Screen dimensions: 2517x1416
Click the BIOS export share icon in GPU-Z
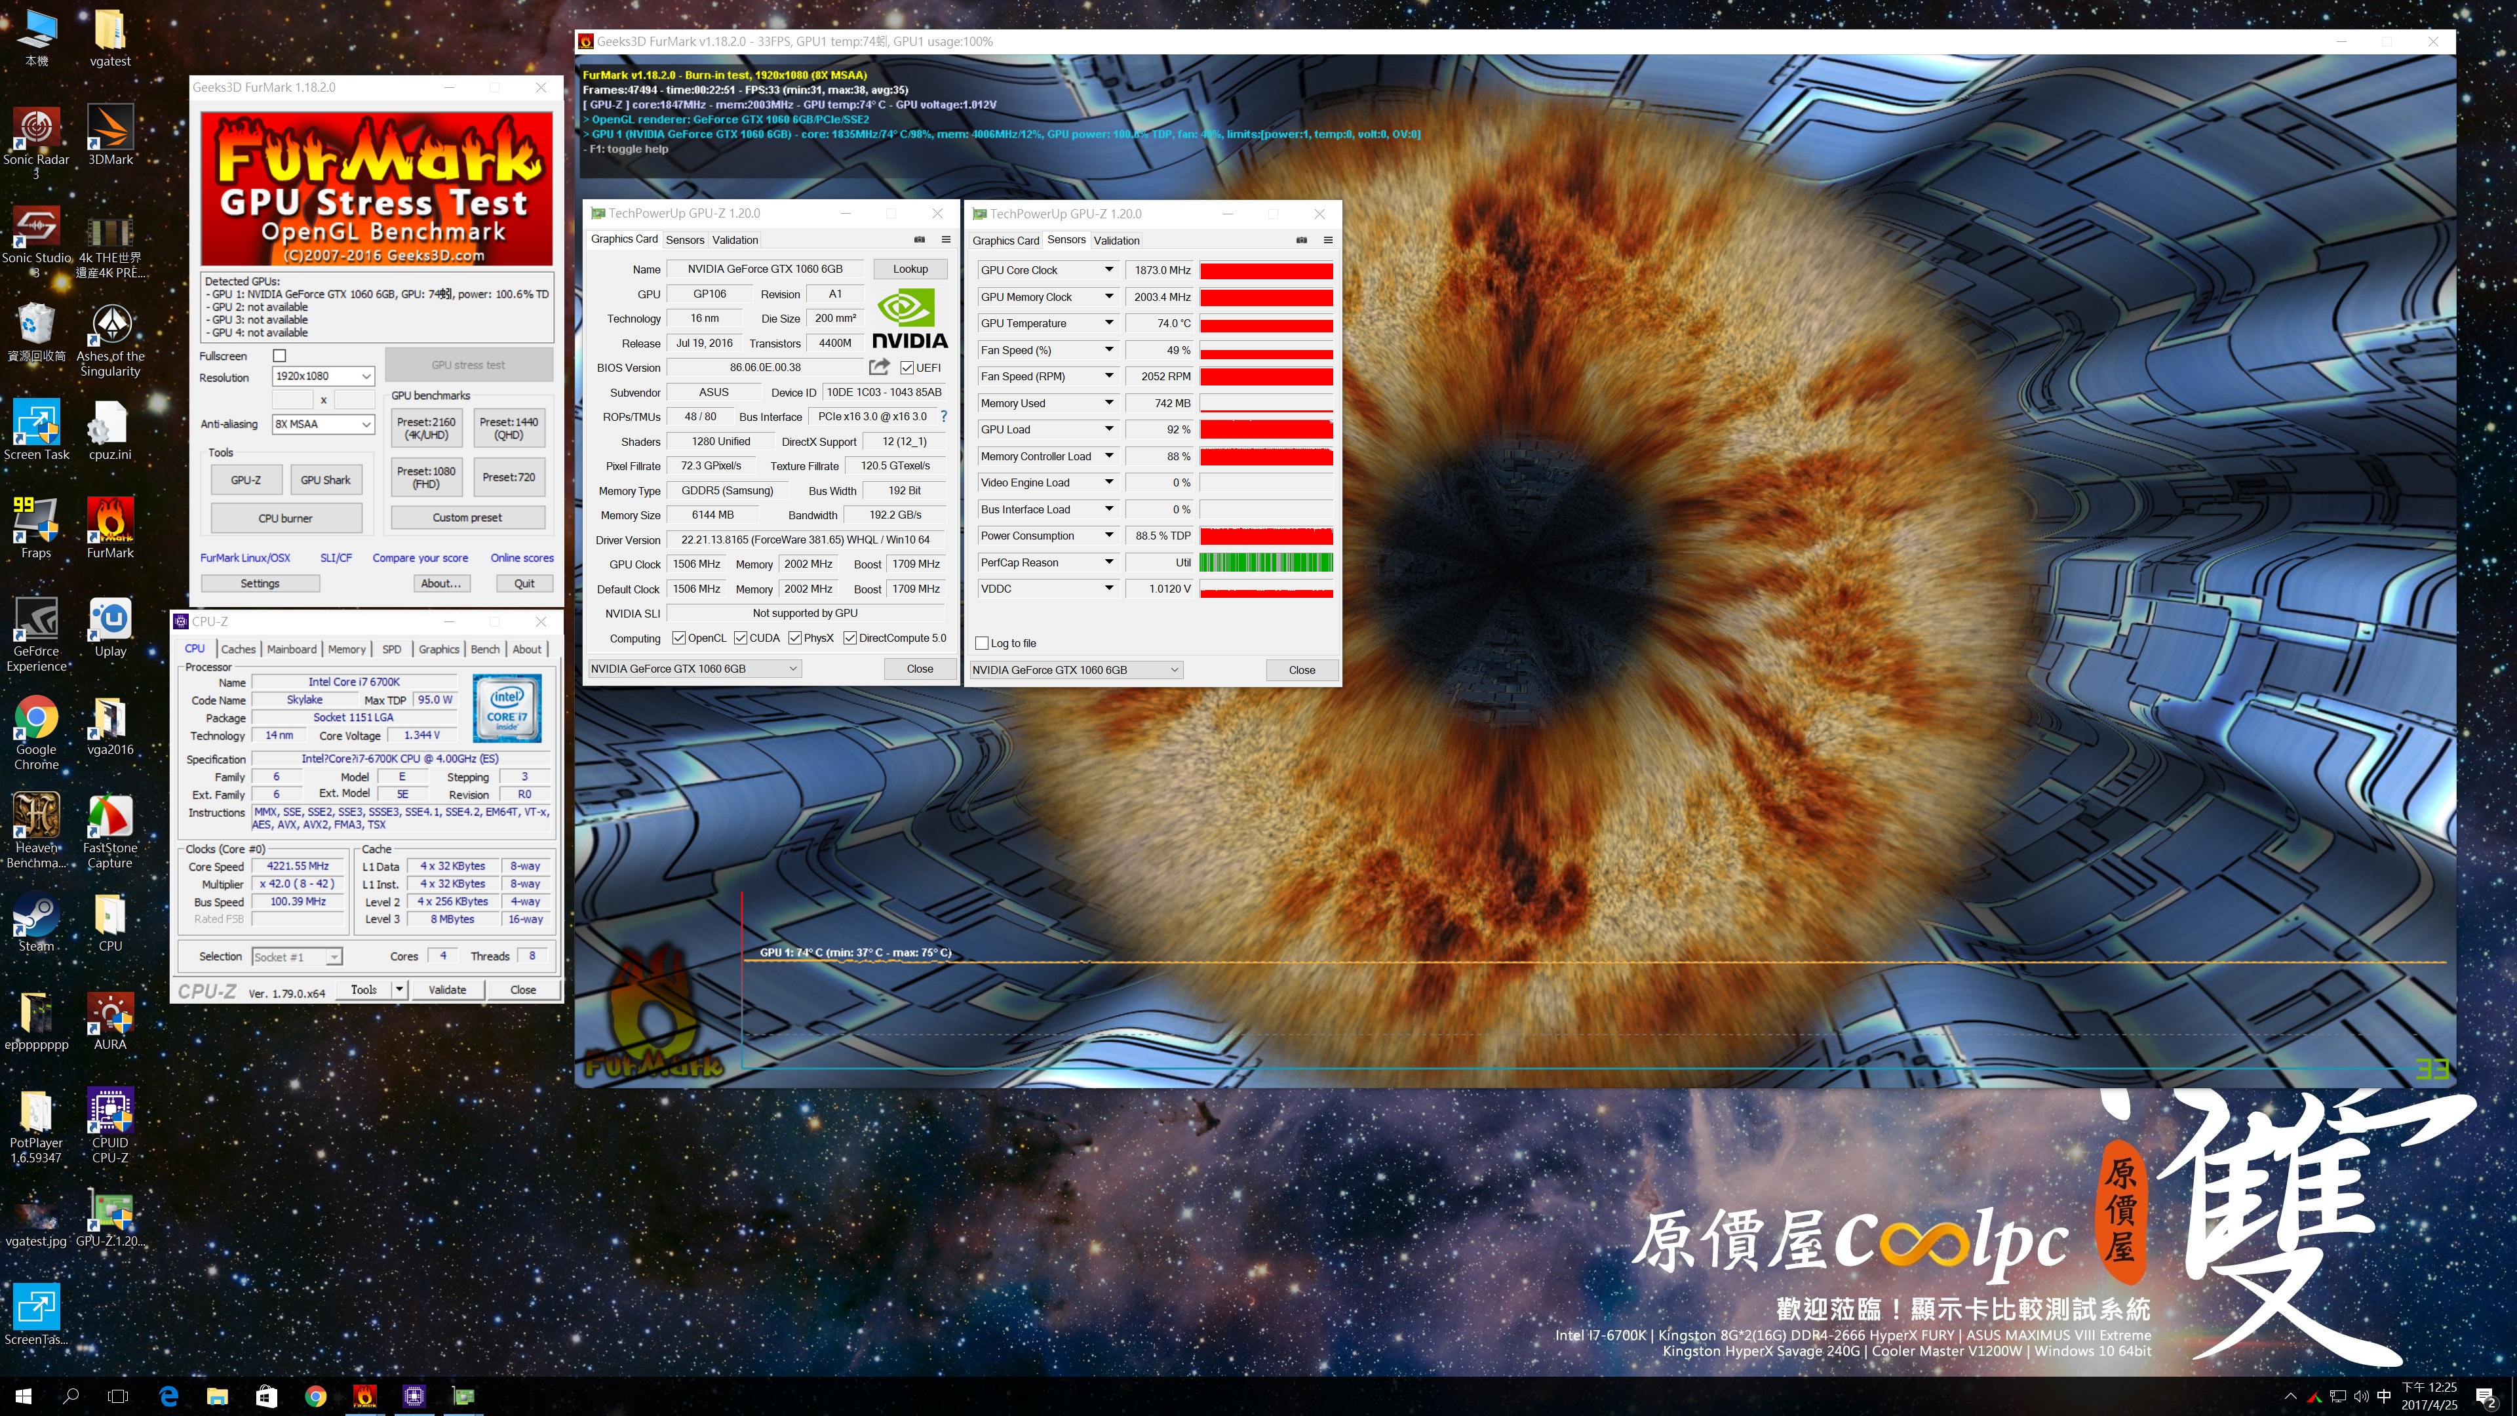880,366
